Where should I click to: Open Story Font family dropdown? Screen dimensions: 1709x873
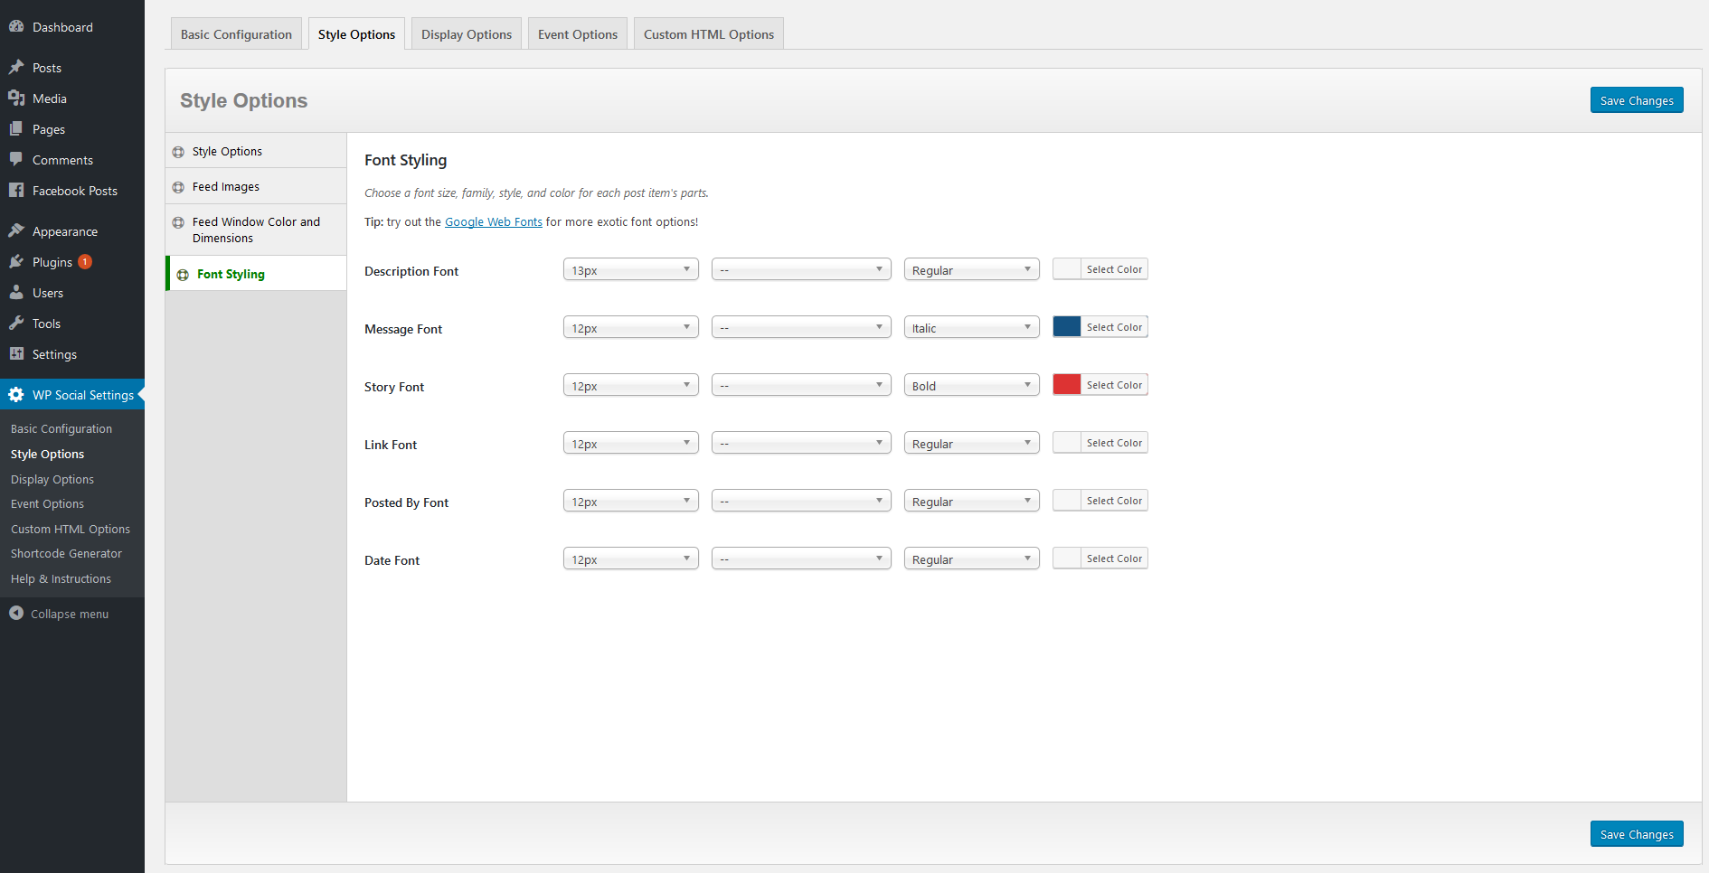pyautogui.click(x=800, y=386)
